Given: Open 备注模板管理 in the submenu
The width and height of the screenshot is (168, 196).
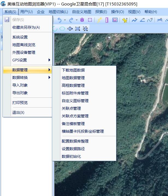Looking at the screenshot, I should (84, 124).
